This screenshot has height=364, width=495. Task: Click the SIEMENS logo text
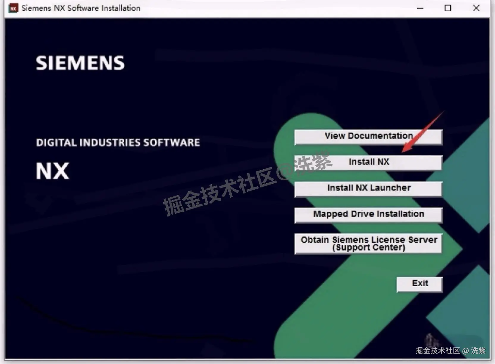(x=79, y=62)
